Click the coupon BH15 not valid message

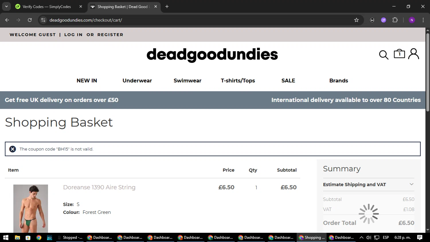coord(56,149)
